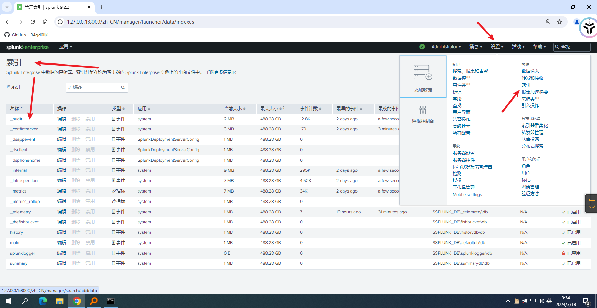Viewport: 597px width, 308px height.
Task: Click the Splunk enterprise logo
Action: coord(27,47)
